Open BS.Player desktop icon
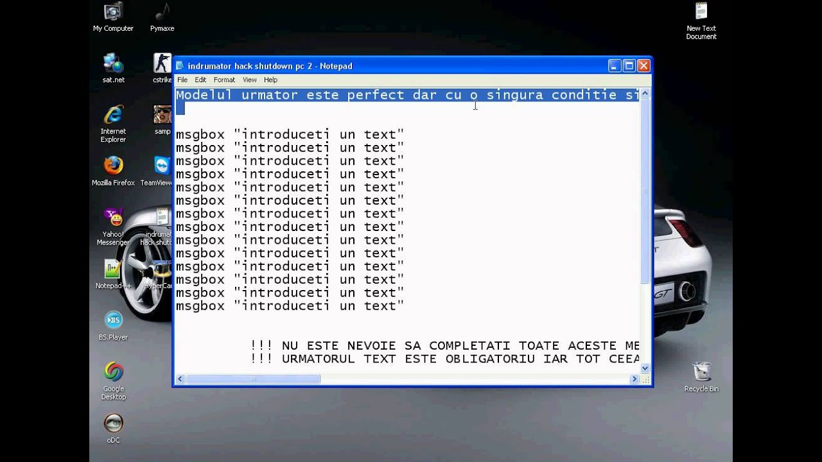The height and width of the screenshot is (462, 822). pyautogui.click(x=113, y=325)
